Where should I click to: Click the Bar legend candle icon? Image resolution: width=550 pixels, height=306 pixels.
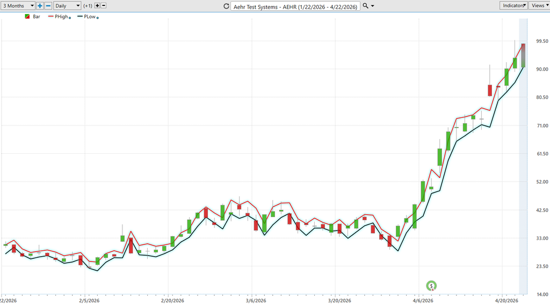click(x=27, y=17)
